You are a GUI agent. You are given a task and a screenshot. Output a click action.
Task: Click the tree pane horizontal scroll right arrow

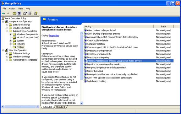click(x=37, y=106)
